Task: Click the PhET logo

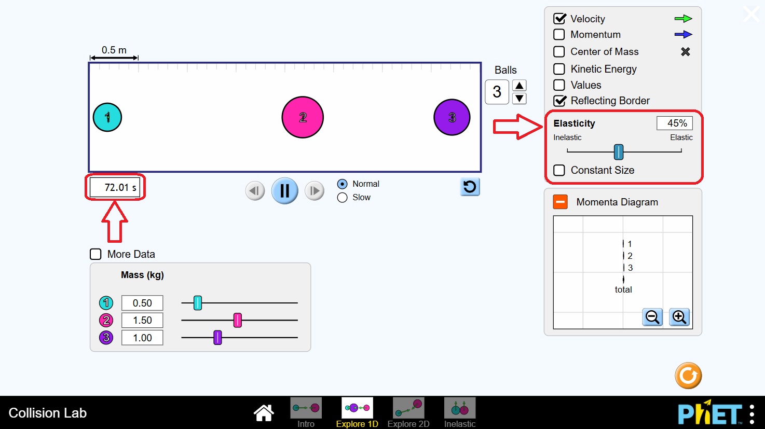Action: 710,413
